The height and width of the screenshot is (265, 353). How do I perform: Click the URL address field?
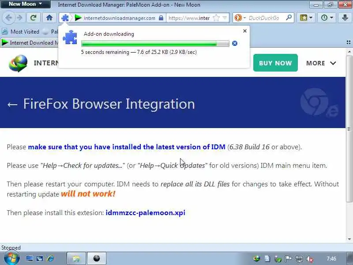(189, 18)
